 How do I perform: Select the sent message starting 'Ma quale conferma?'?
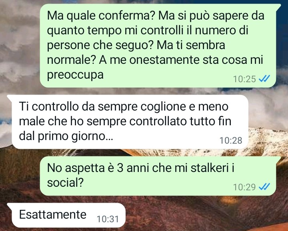[x=158, y=45]
